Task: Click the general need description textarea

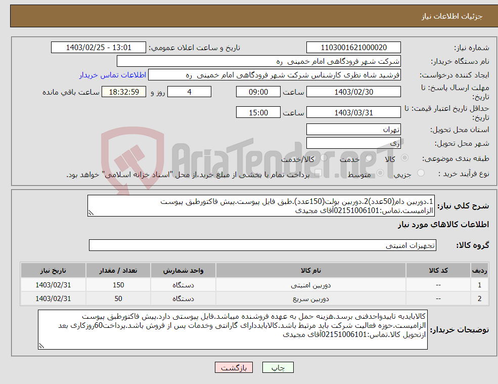Action: pos(261,206)
